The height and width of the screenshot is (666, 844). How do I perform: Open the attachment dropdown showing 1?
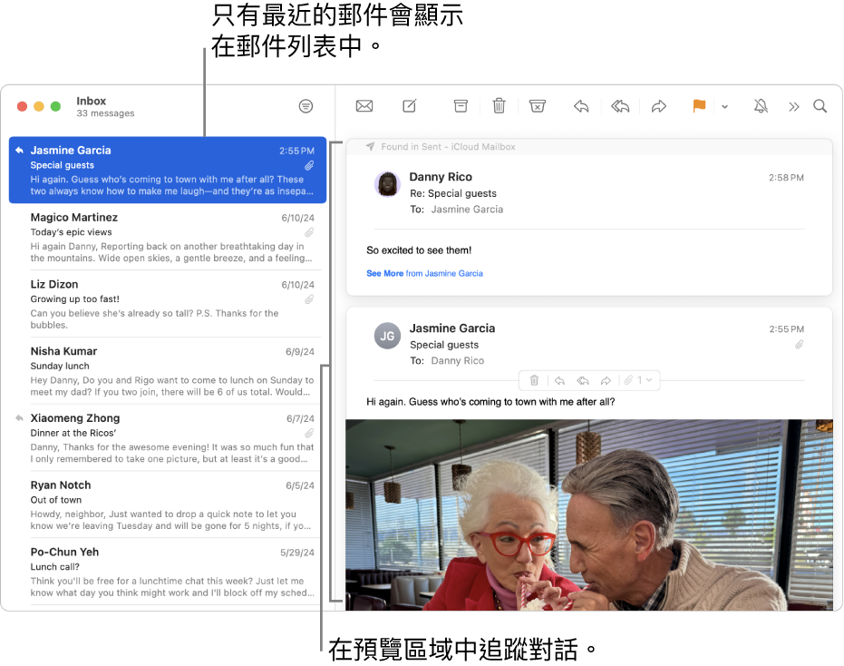coord(638,380)
